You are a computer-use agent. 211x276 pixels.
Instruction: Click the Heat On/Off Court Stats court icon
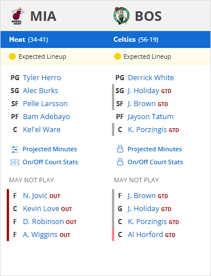pos(15,162)
